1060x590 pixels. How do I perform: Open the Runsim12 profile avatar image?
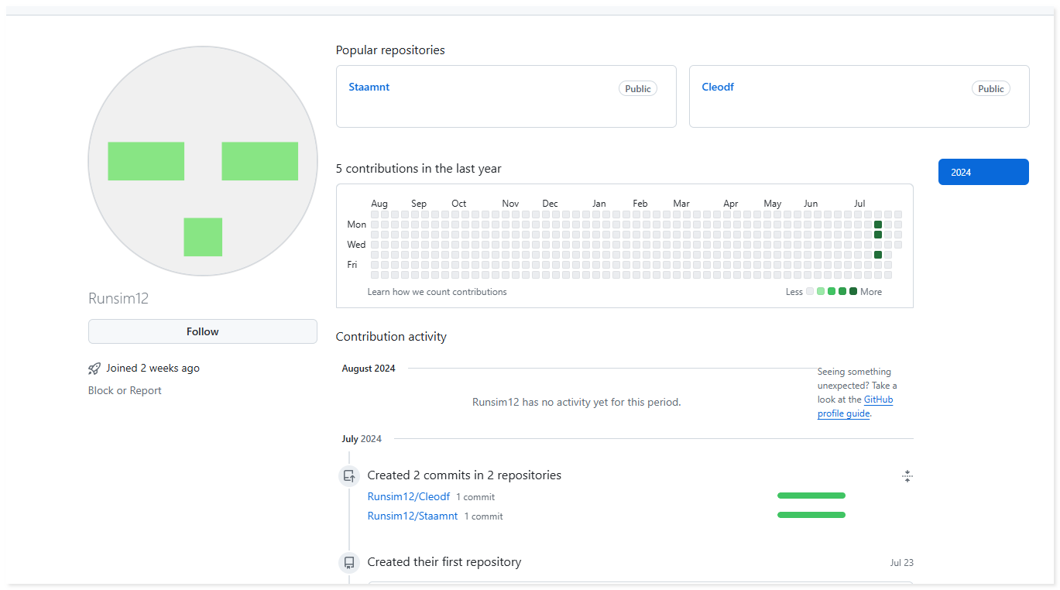(203, 161)
